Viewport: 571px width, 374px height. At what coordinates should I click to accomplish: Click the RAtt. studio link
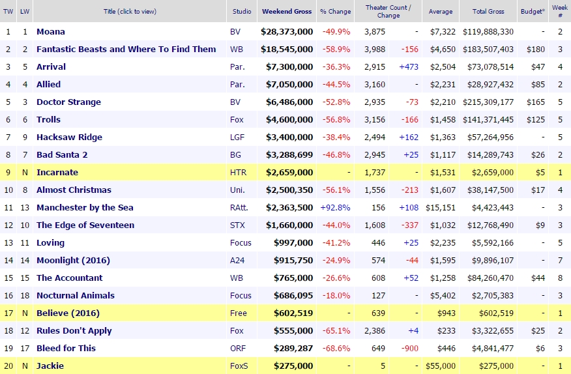pyautogui.click(x=239, y=208)
